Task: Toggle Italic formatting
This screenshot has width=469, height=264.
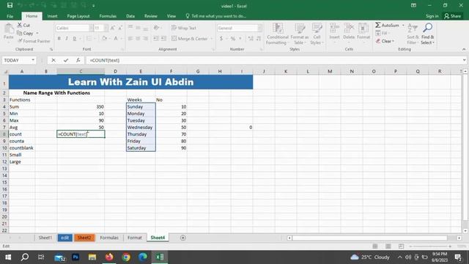Action: click(67, 38)
